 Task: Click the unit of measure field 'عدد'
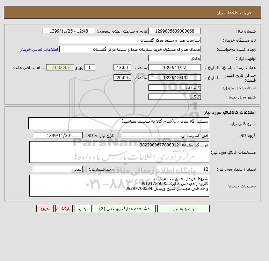point(58,169)
